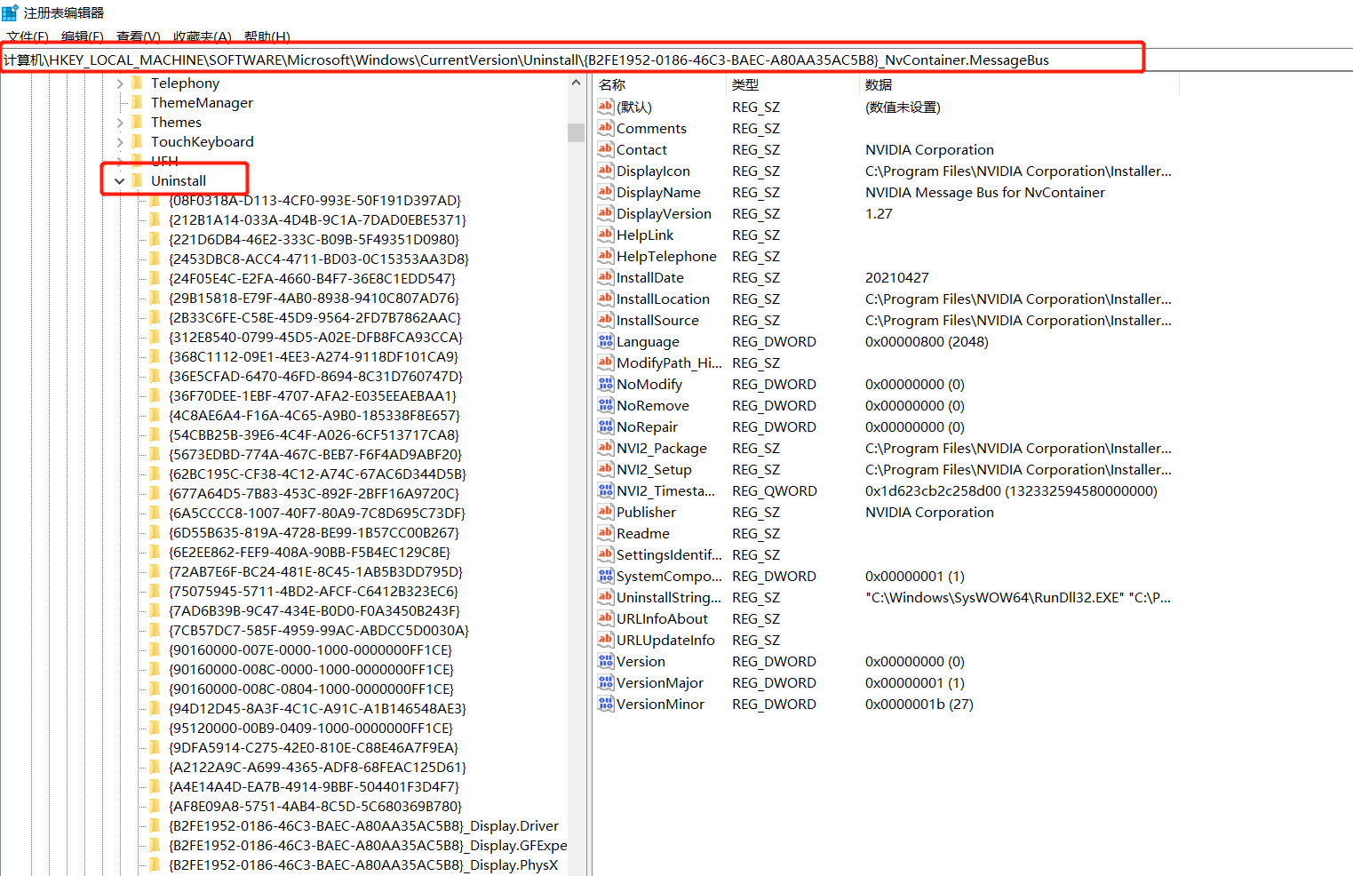This screenshot has height=876, width=1353.
Task: Select the VersionMajor DWORD icon
Action: coord(606,682)
